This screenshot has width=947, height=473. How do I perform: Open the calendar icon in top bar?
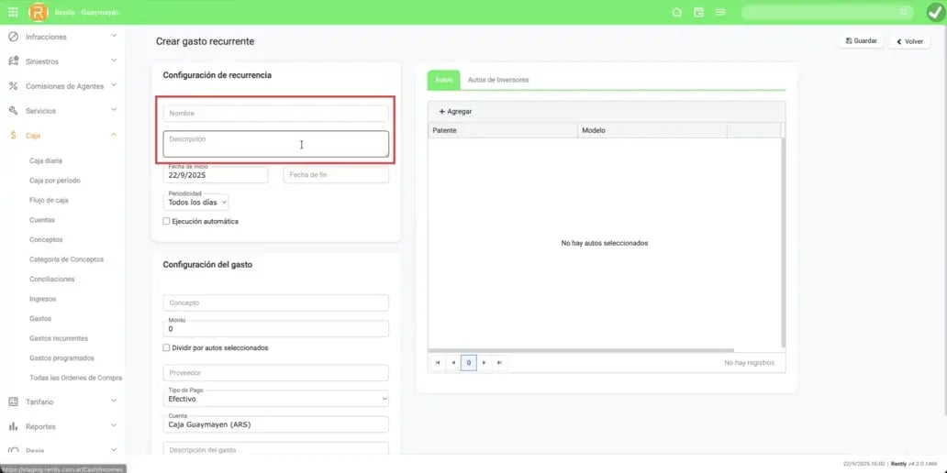click(698, 12)
